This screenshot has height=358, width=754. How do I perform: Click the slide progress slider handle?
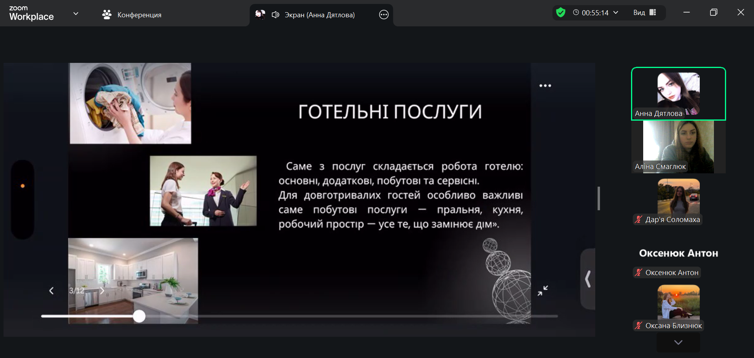[139, 316]
